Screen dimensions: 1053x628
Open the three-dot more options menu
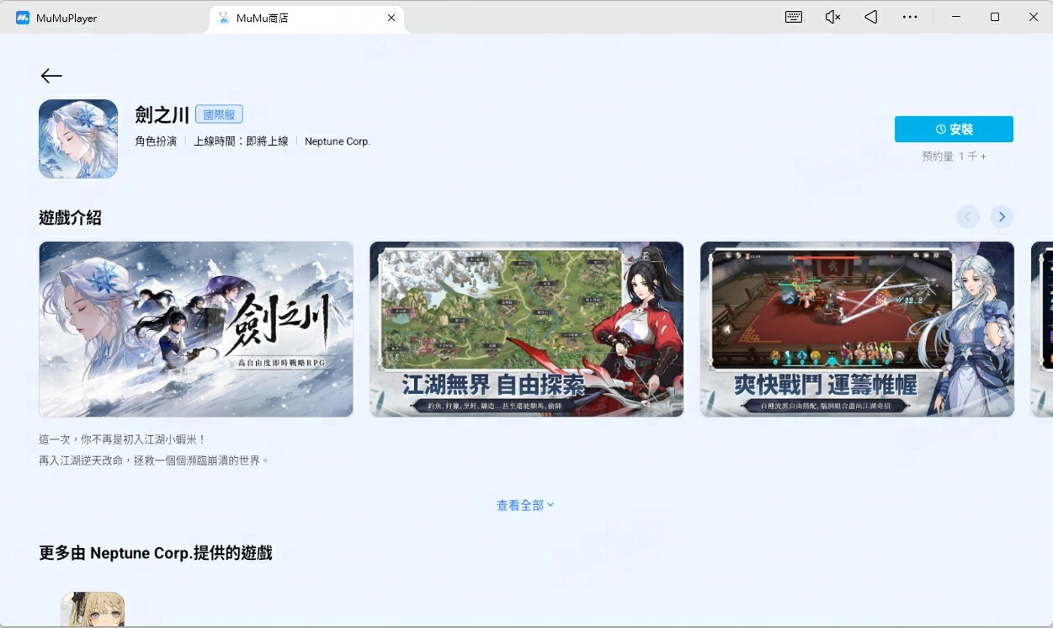[x=910, y=17]
